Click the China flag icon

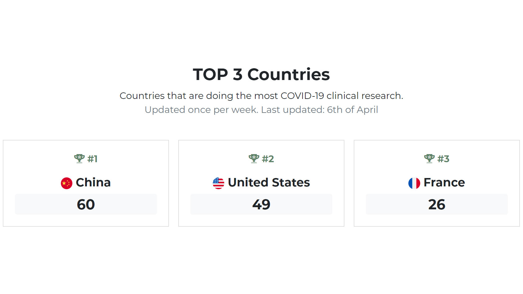coord(66,183)
